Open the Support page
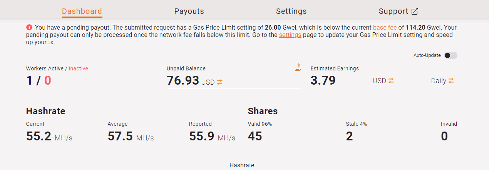 393,11
